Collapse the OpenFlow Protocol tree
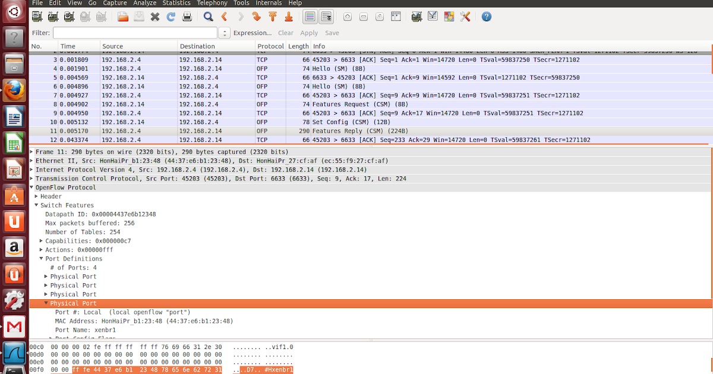713x374 pixels. [x=32, y=188]
